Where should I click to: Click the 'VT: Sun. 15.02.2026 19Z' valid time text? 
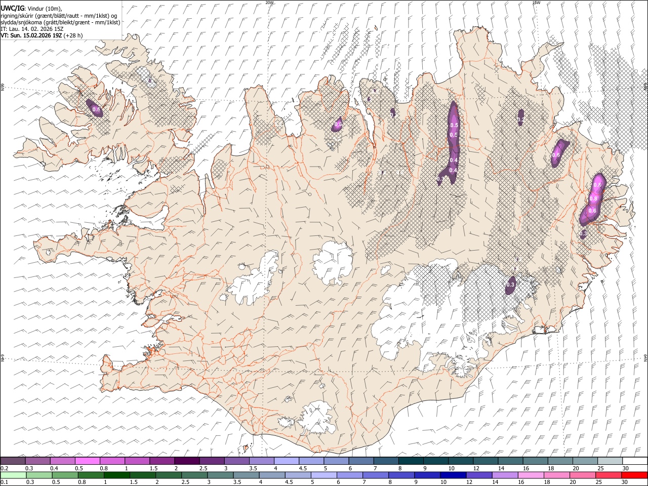point(31,35)
